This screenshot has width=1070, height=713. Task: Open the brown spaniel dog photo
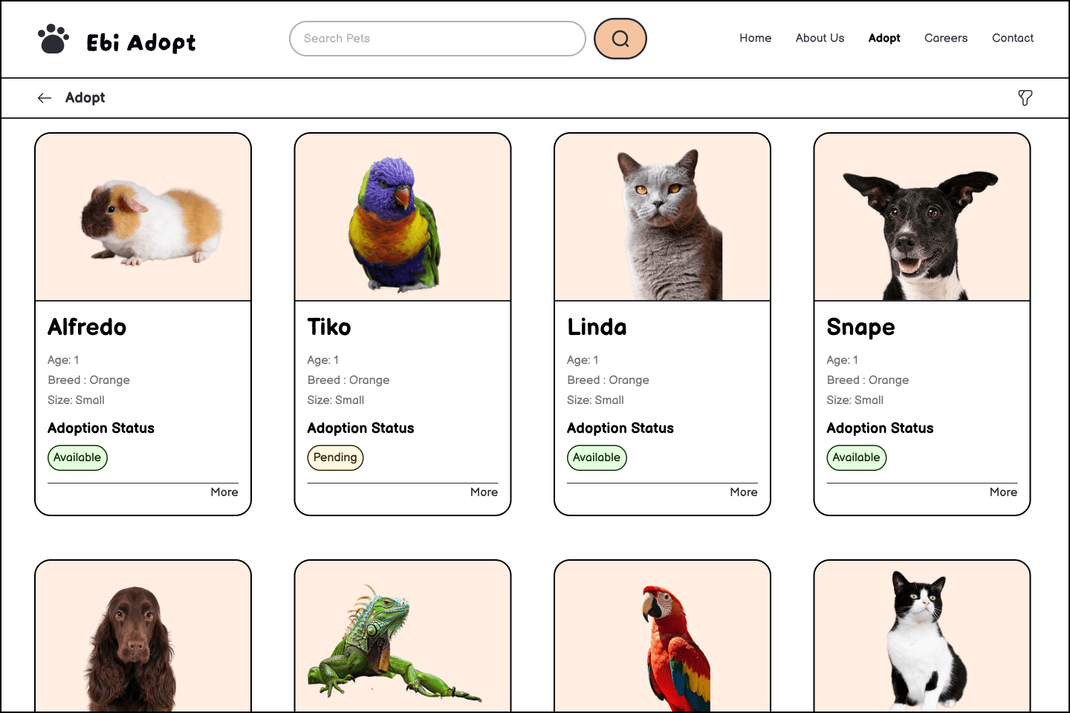coord(143,637)
